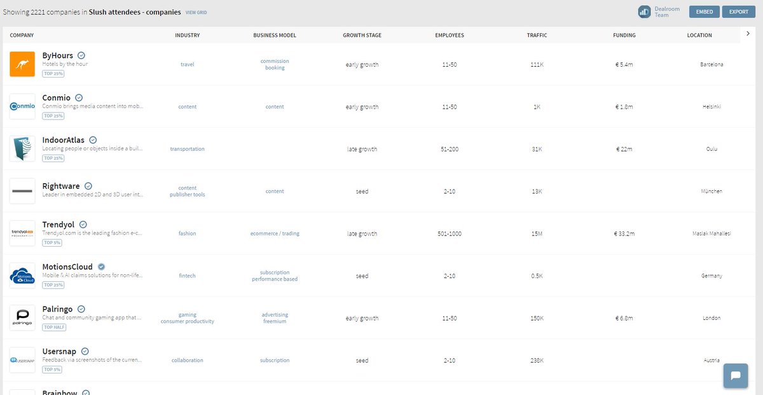The image size is (763, 395).
Task: Click verified badge next to IndoorAtlas
Action: point(93,140)
